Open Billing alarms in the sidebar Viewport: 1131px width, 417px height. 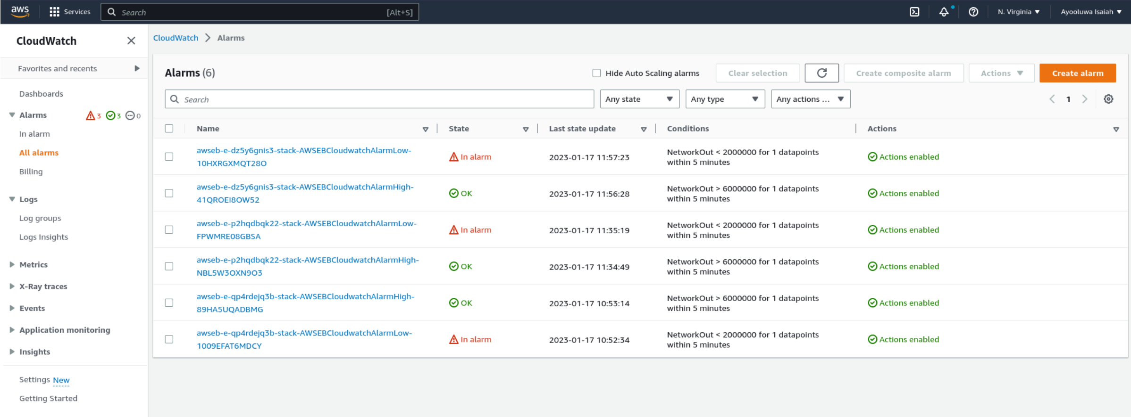(x=31, y=172)
